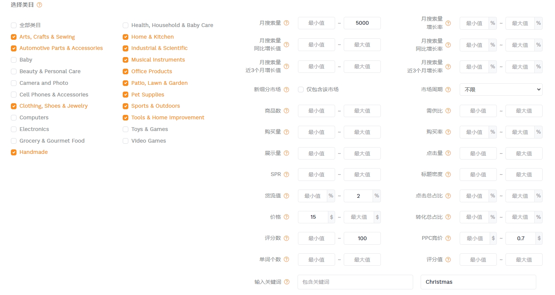The height and width of the screenshot is (295, 555).
Task: Click help icon beside 月搜索量 label
Action: [286, 23]
